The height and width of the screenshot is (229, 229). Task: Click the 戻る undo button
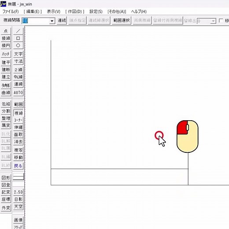[x=18, y=166]
